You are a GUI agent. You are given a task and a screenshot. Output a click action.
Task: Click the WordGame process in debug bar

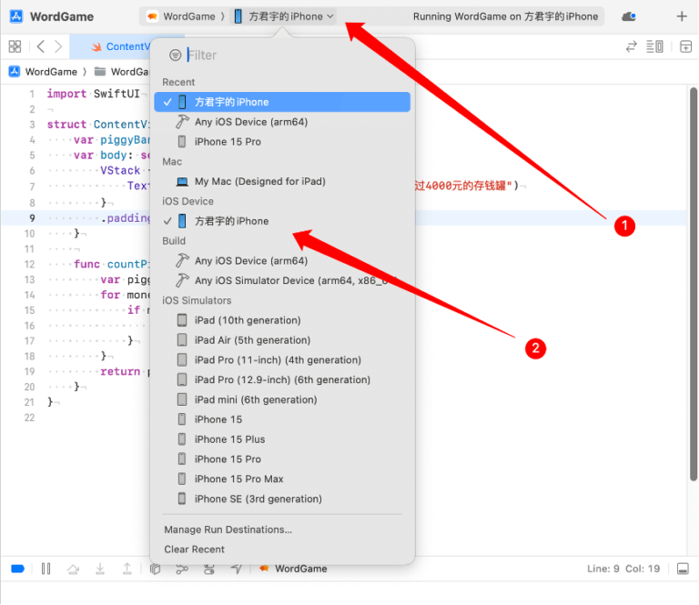(293, 569)
